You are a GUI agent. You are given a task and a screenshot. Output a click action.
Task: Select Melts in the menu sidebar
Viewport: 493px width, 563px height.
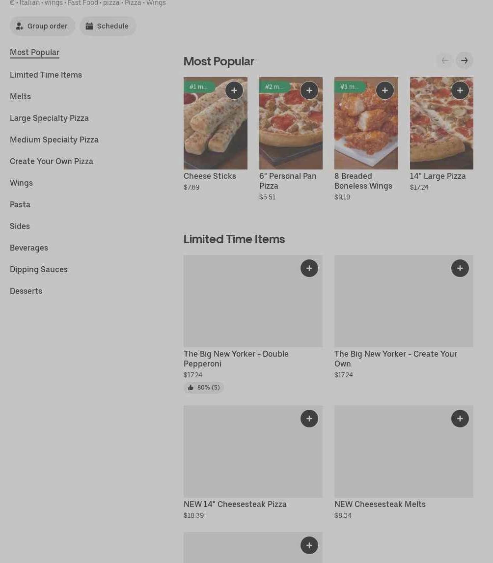click(x=20, y=96)
